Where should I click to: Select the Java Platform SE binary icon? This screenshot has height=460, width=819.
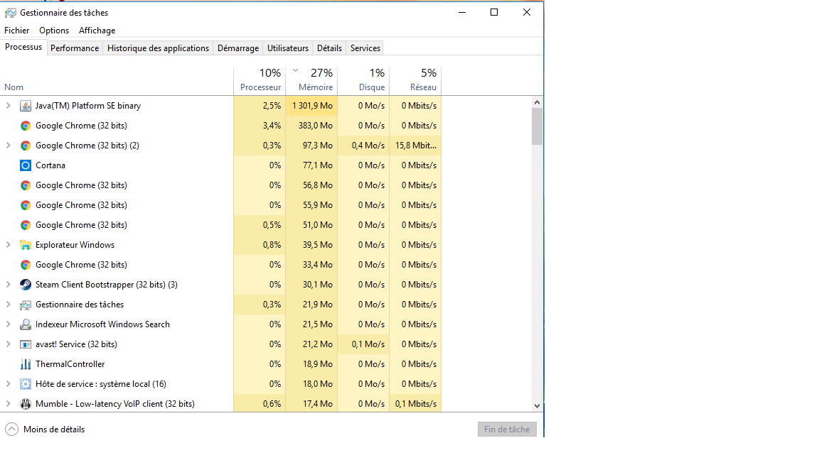pyautogui.click(x=25, y=106)
